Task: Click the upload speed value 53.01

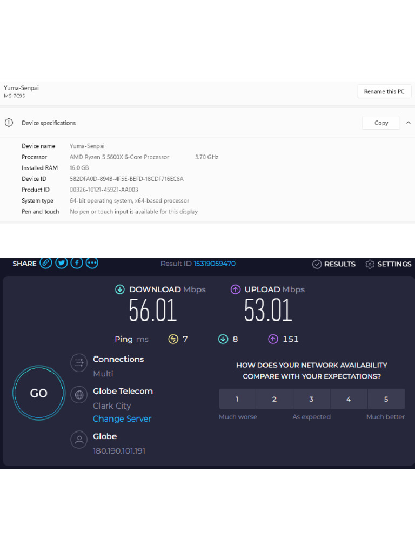Action: (269, 311)
